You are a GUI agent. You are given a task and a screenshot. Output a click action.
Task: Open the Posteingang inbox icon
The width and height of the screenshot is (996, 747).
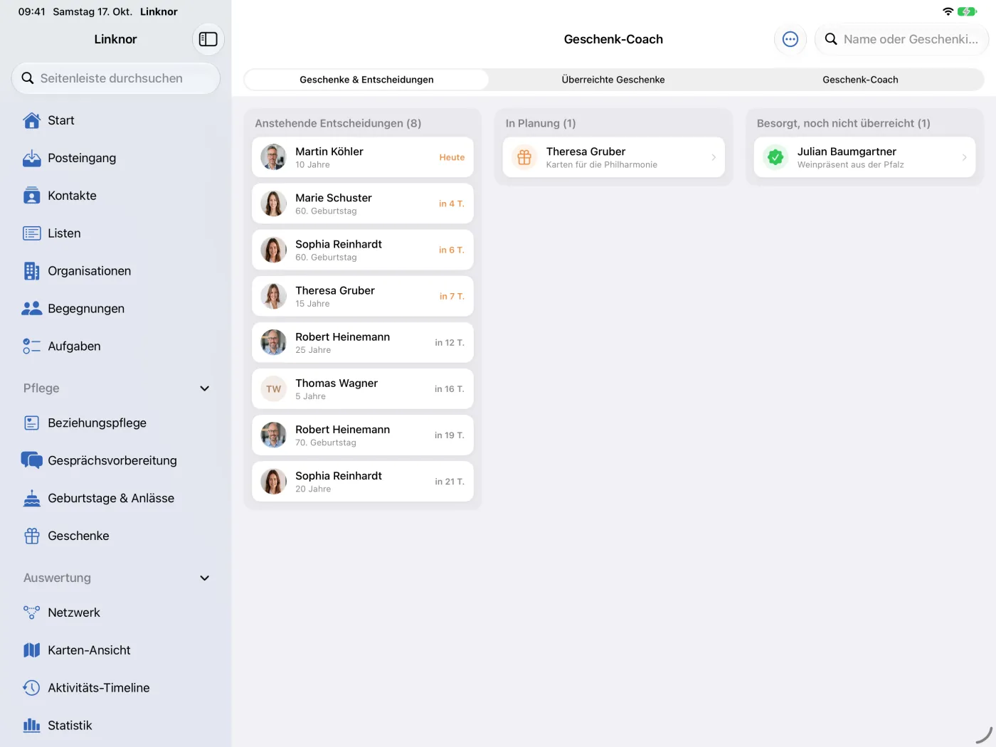coord(32,158)
